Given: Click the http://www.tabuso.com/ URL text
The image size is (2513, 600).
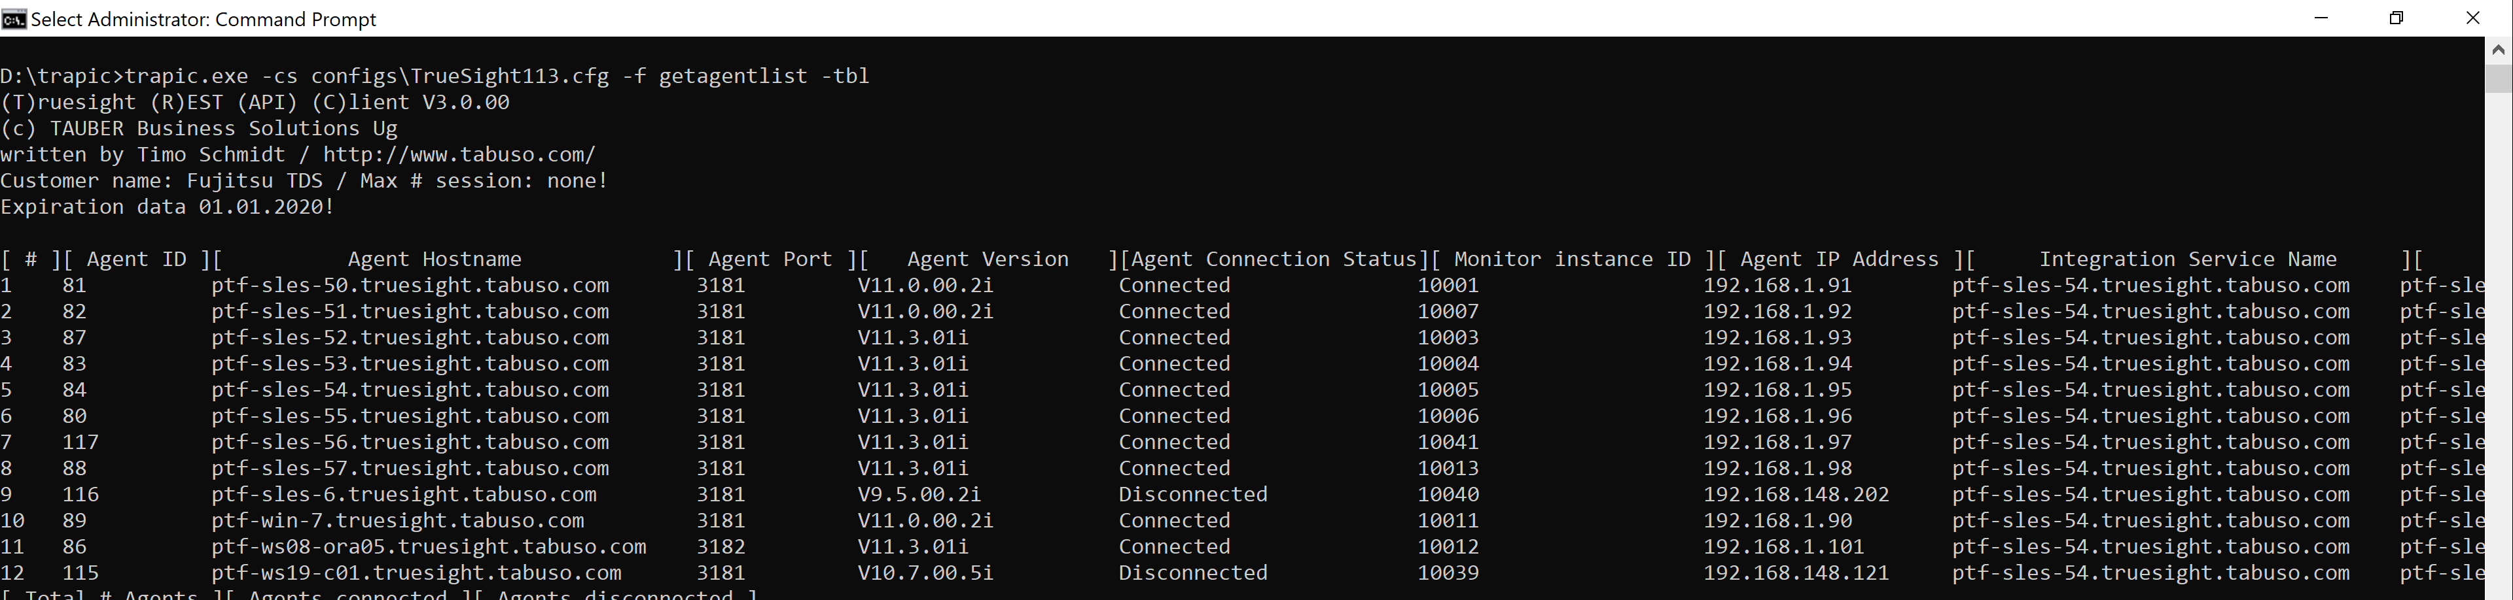Looking at the screenshot, I should coord(459,155).
